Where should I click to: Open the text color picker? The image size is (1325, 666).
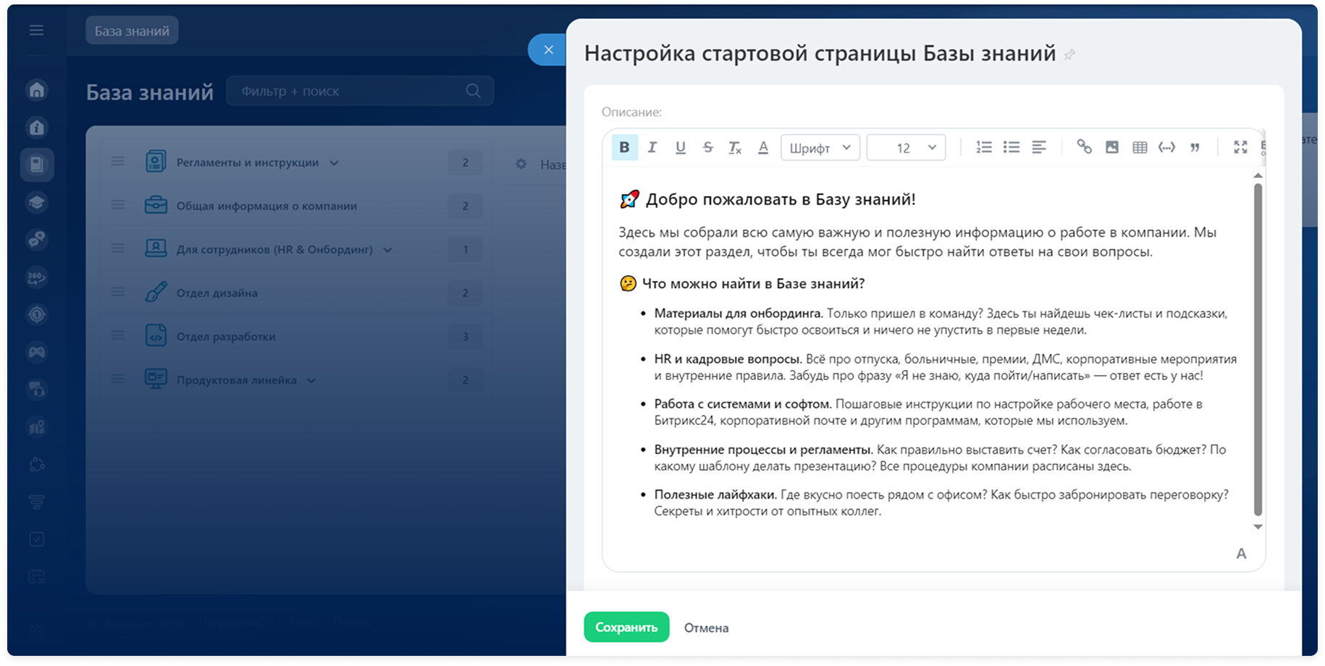(763, 148)
